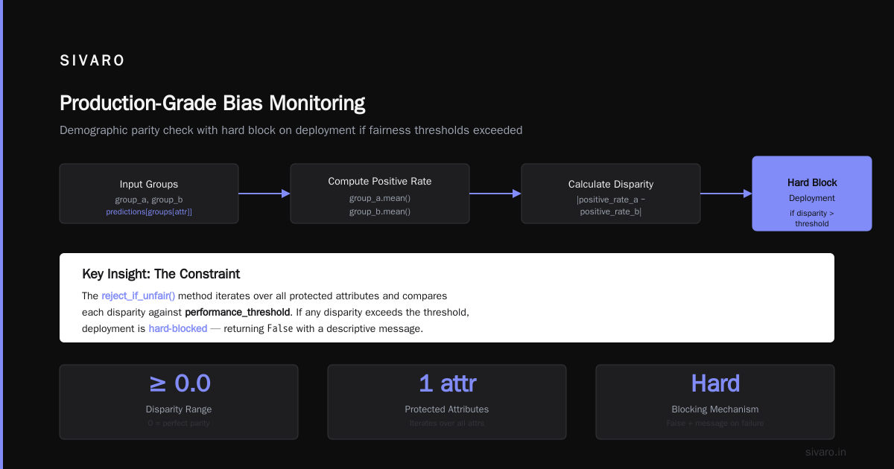Click the SIVARO logo text
894x469 pixels.
coord(92,61)
